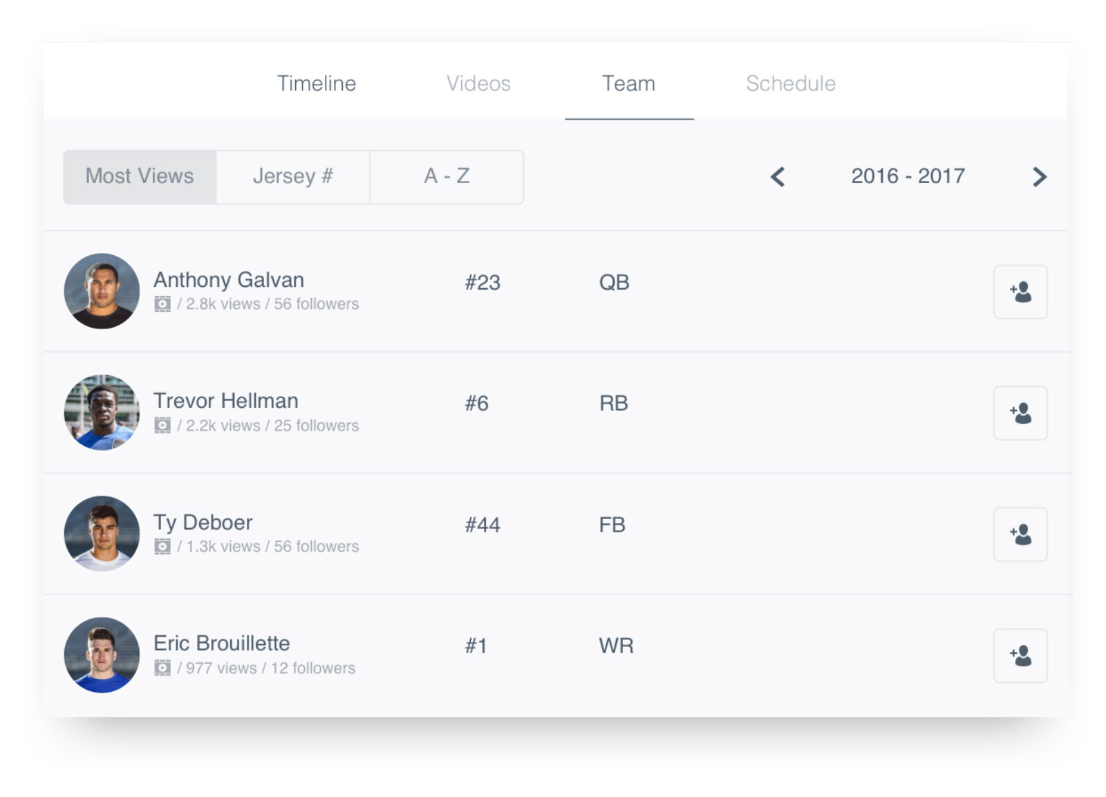The width and height of the screenshot is (1106, 797).
Task: Click Trevor Hellman's profile photo
Action: [x=101, y=413]
